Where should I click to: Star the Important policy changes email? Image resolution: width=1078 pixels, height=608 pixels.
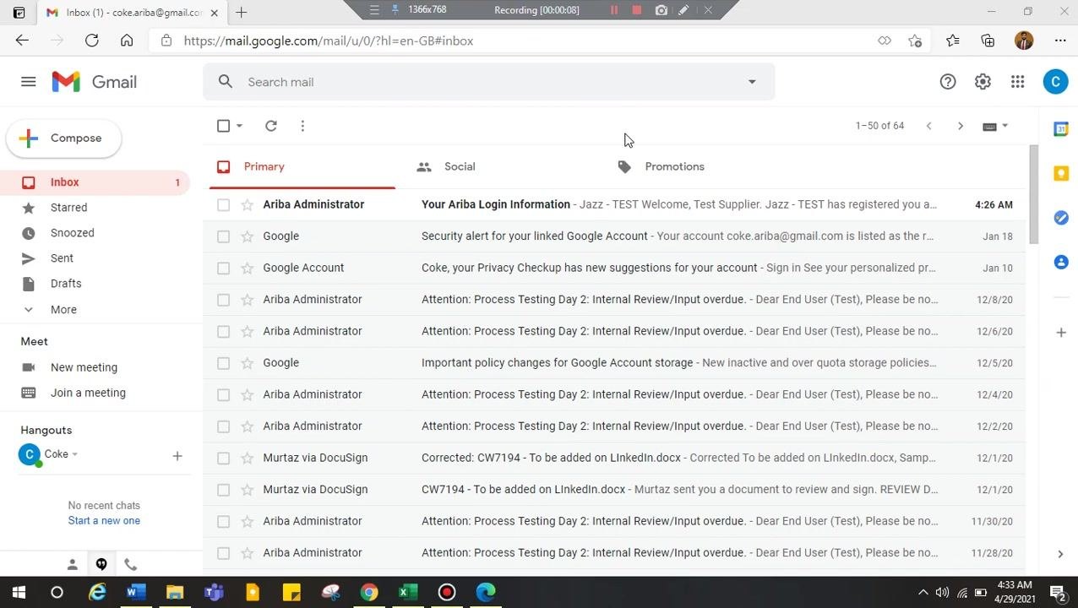point(248,363)
